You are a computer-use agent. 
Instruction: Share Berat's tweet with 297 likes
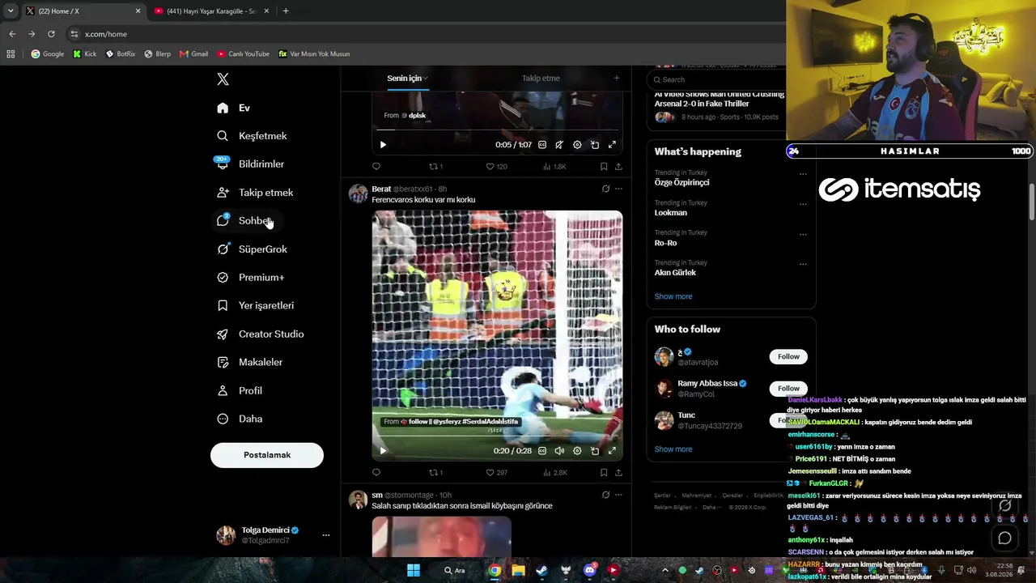click(618, 472)
